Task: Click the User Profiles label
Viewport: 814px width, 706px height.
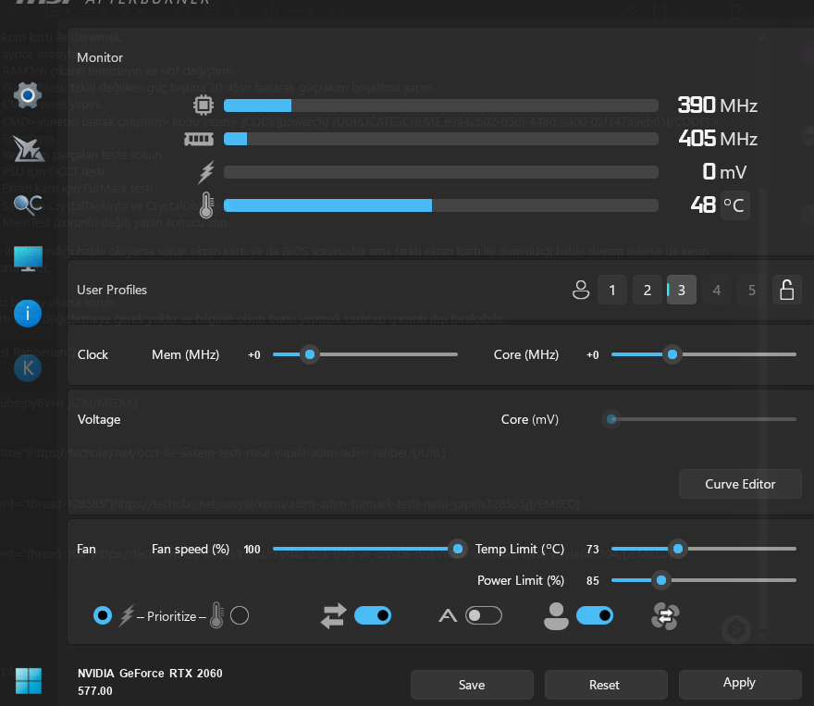Action: click(x=112, y=290)
